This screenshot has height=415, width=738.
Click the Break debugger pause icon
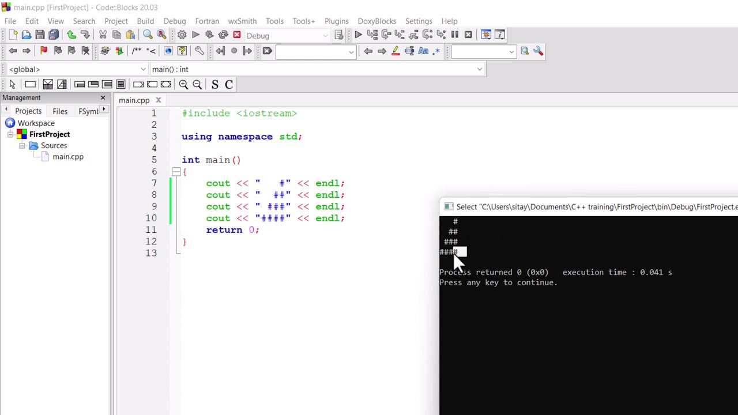454,35
